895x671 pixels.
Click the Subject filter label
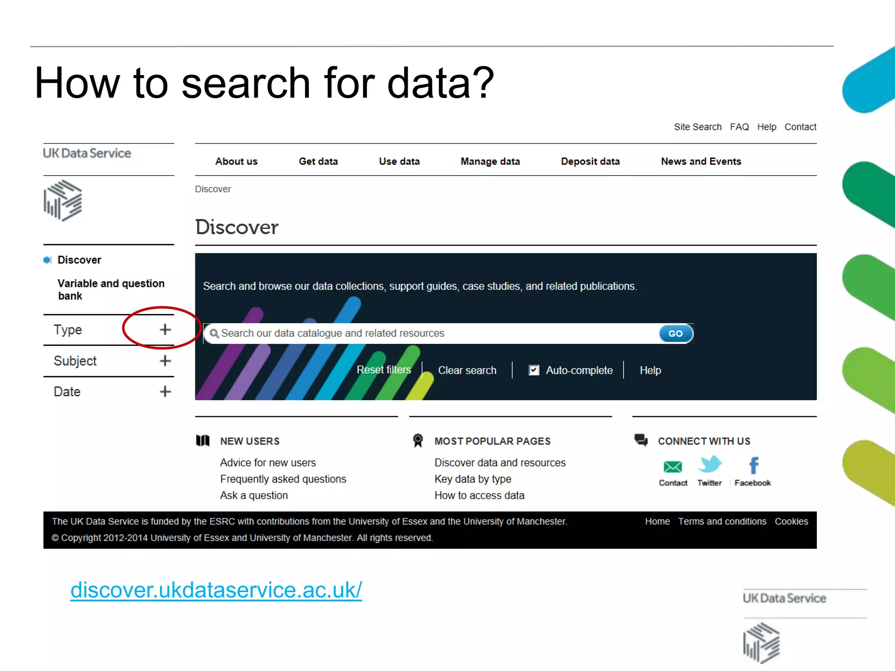pos(75,361)
